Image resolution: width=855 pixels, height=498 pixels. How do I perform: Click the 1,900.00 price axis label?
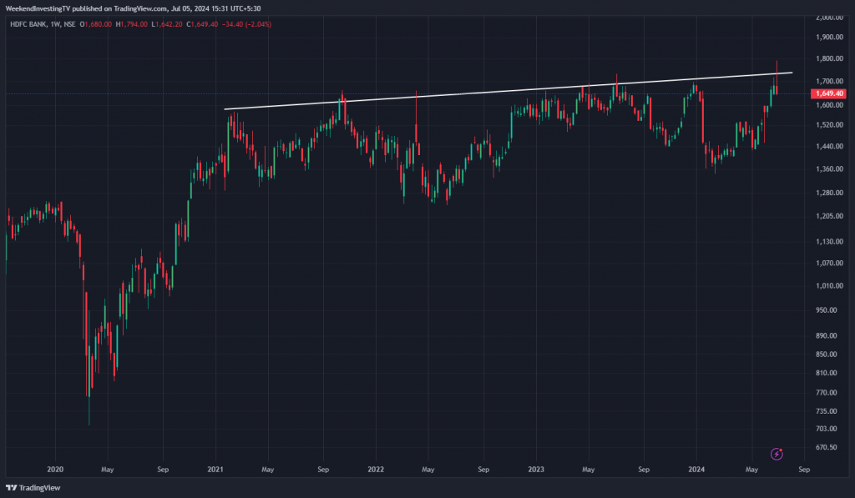(x=829, y=37)
